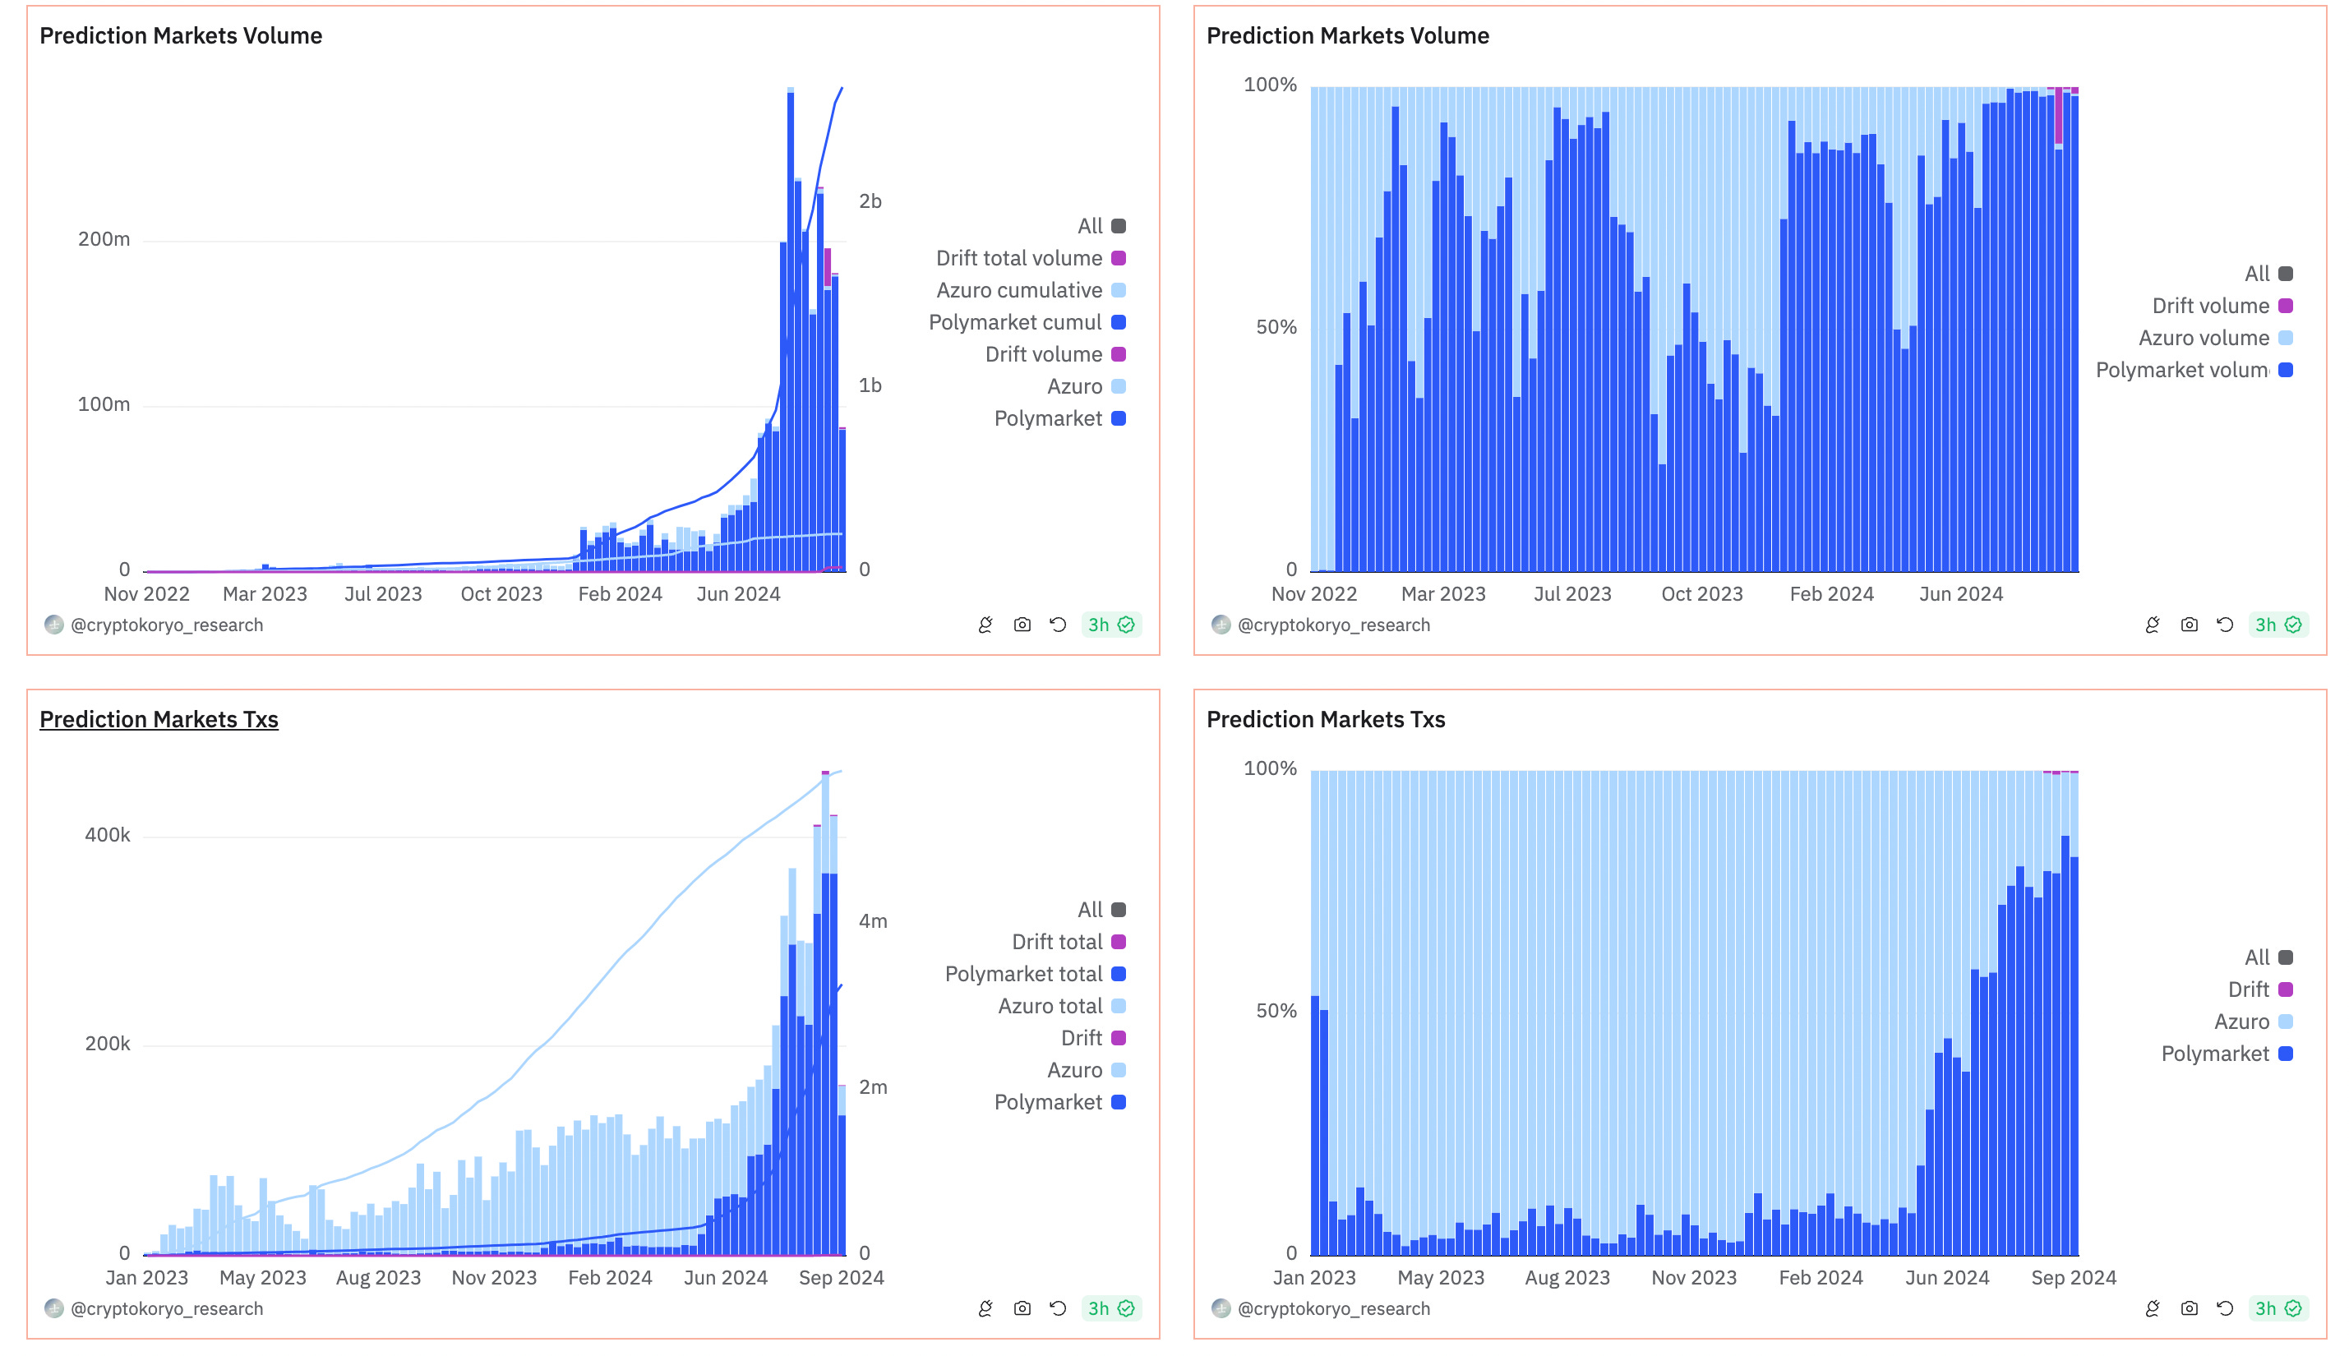Click the API plug icon on the top-left Volume chart
Image resolution: width=2349 pixels, height=1356 pixels.
click(x=985, y=625)
